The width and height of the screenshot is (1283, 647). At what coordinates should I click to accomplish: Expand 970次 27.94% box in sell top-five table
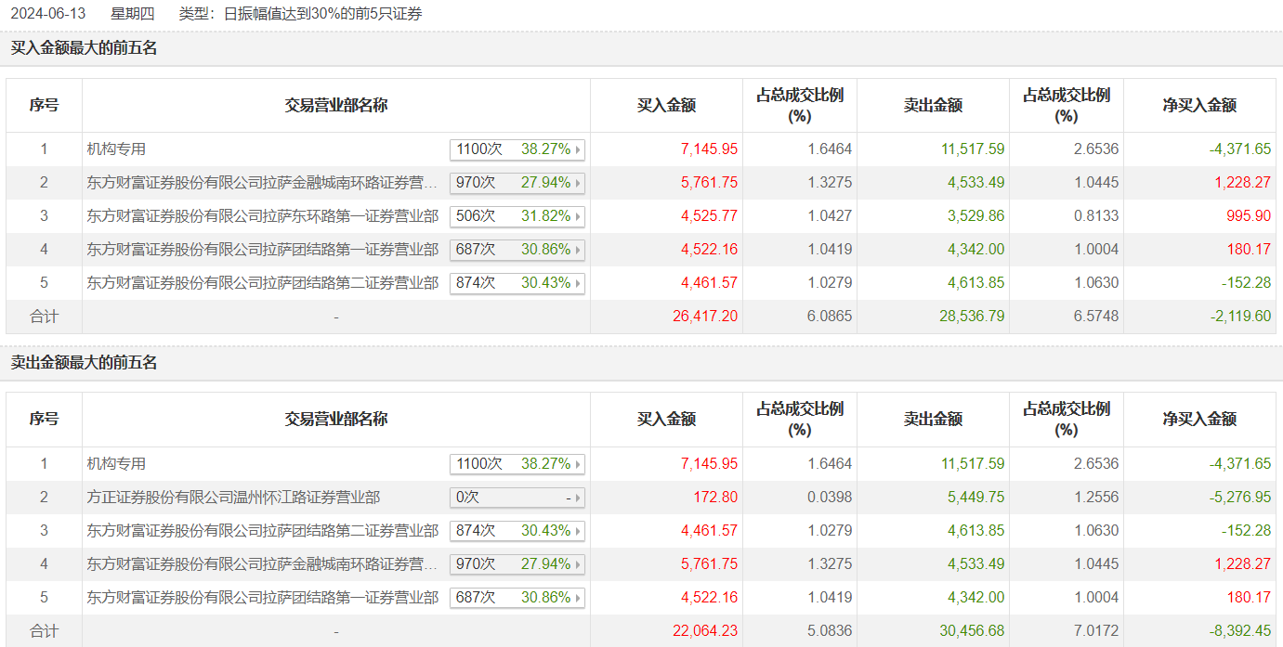pyautogui.click(x=517, y=564)
